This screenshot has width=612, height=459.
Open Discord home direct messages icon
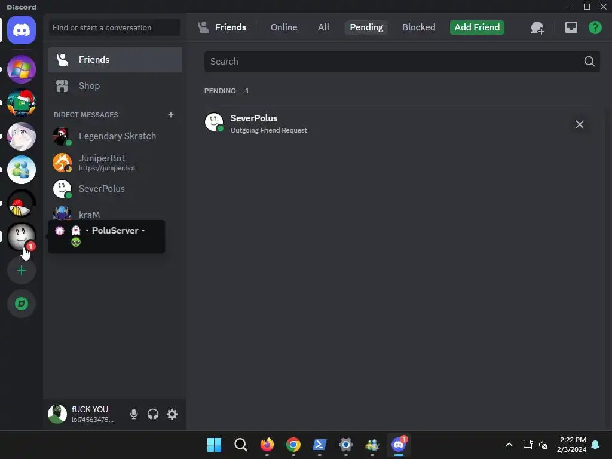click(22, 30)
